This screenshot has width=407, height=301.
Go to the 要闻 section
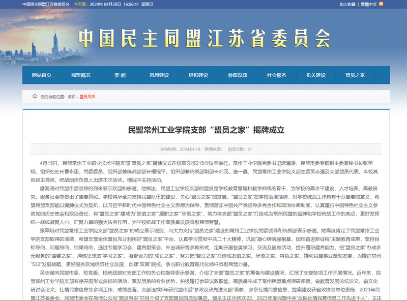[120, 75]
